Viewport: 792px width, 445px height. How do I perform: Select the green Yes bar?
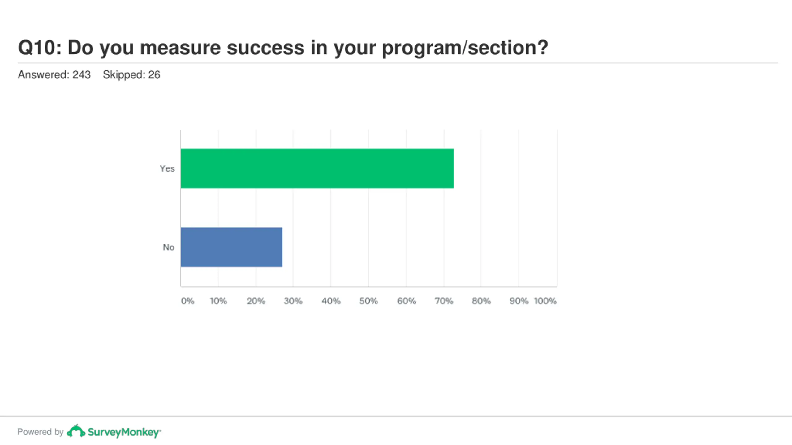317,168
